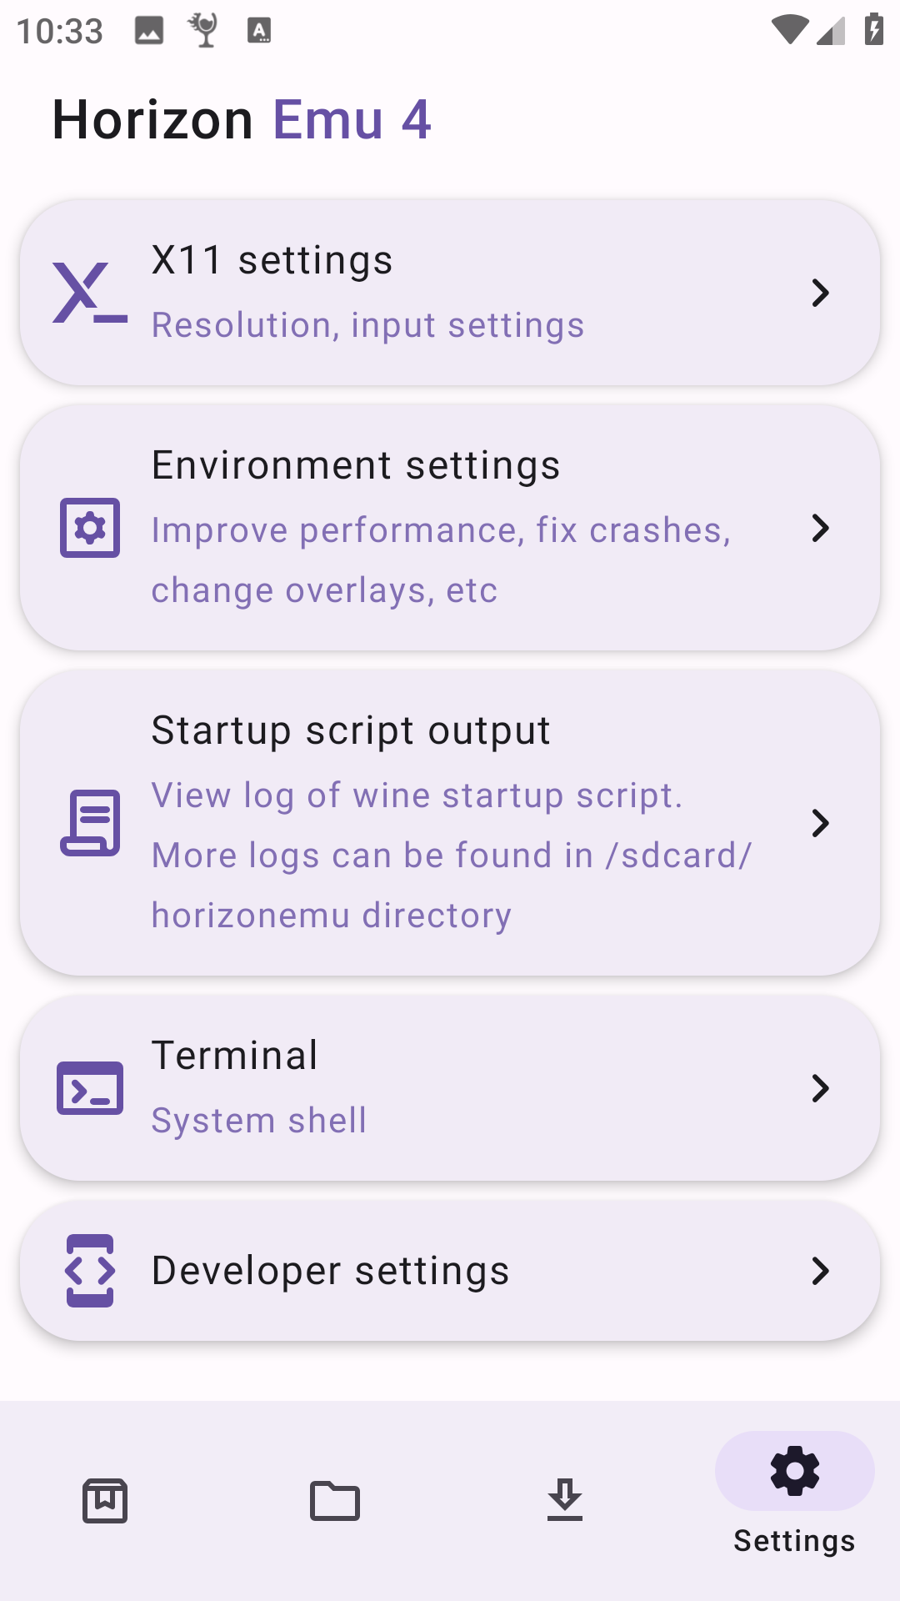Click the Terminal shell prompt icon
Viewport: 900px width, 1601px height.
point(90,1088)
